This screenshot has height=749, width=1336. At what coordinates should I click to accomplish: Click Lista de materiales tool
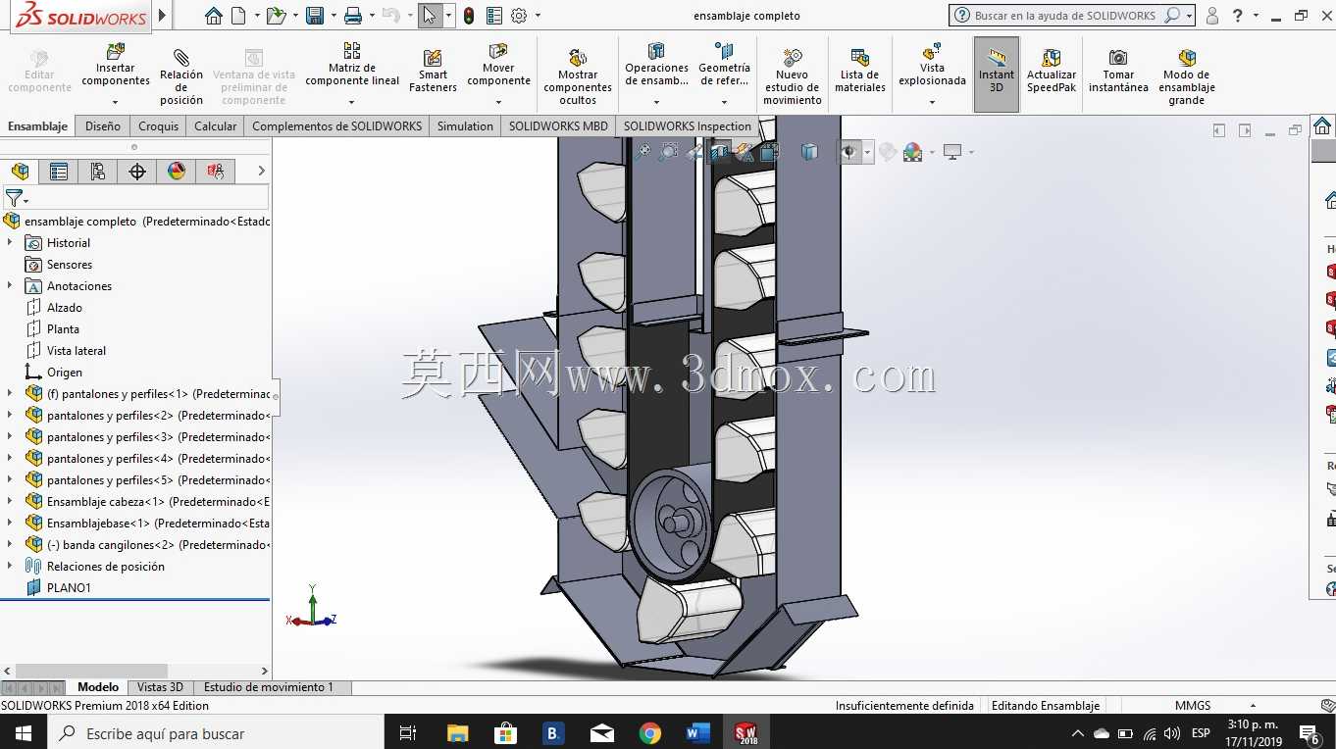(x=860, y=72)
